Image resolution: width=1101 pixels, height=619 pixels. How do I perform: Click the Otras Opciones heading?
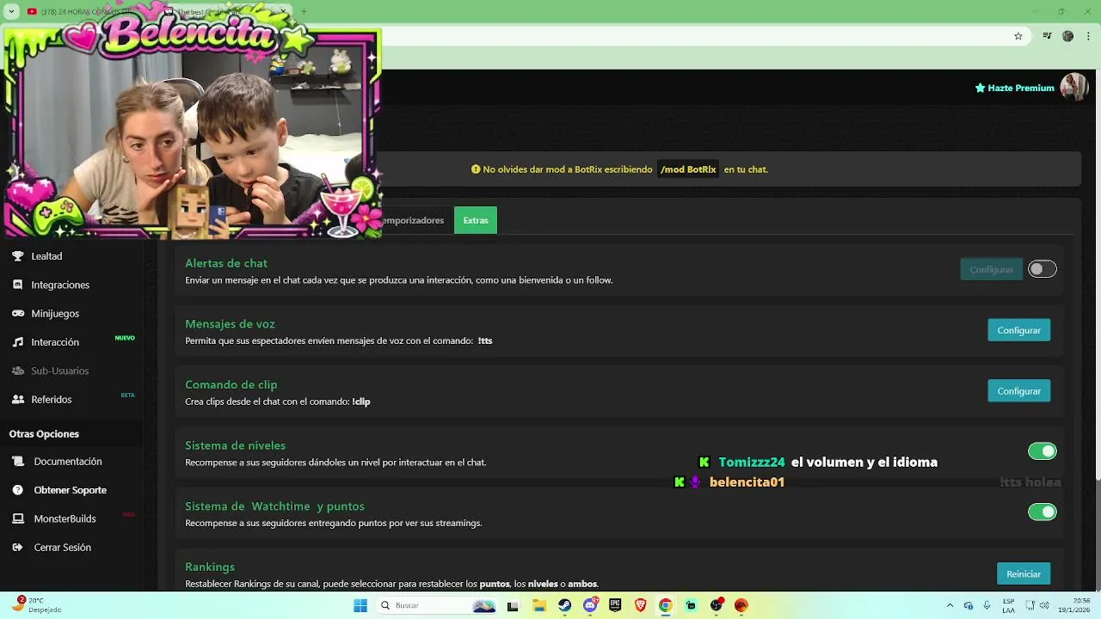coord(44,434)
